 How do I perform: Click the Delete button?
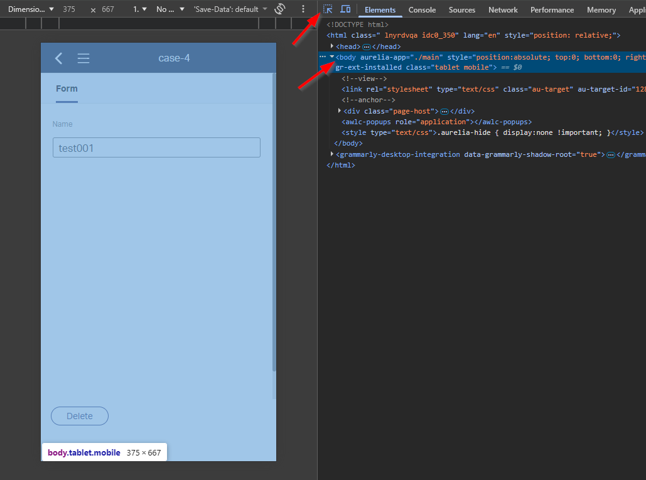tap(80, 416)
